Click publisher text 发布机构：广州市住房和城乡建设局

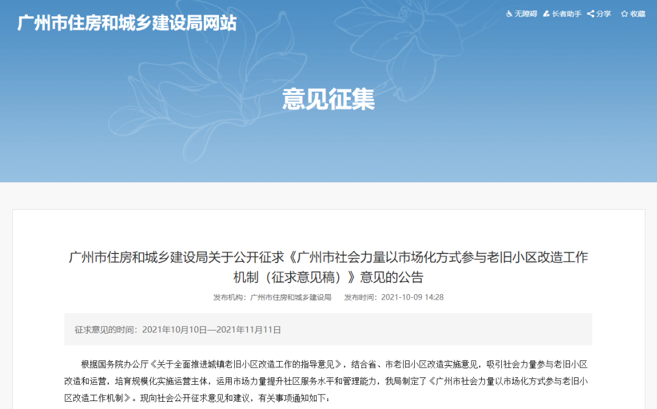273,297
